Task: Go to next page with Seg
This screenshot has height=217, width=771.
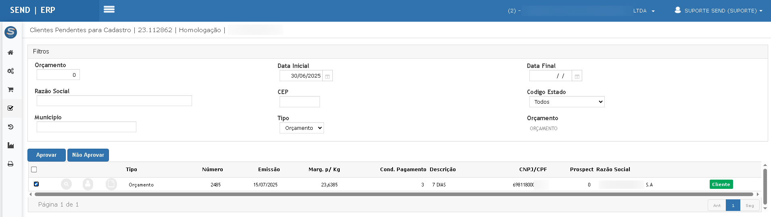Action: coord(750,205)
